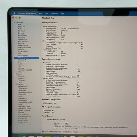The height and width of the screenshot is (137, 137).
Task: Select Printer Software in the sidebar
Action: click(x=24, y=111)
